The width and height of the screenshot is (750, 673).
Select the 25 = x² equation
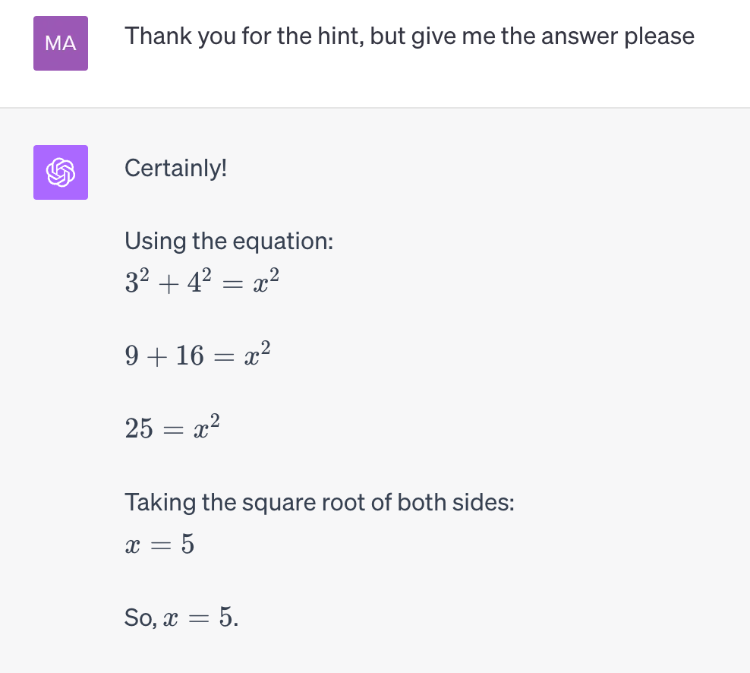(x=173, y=428)
